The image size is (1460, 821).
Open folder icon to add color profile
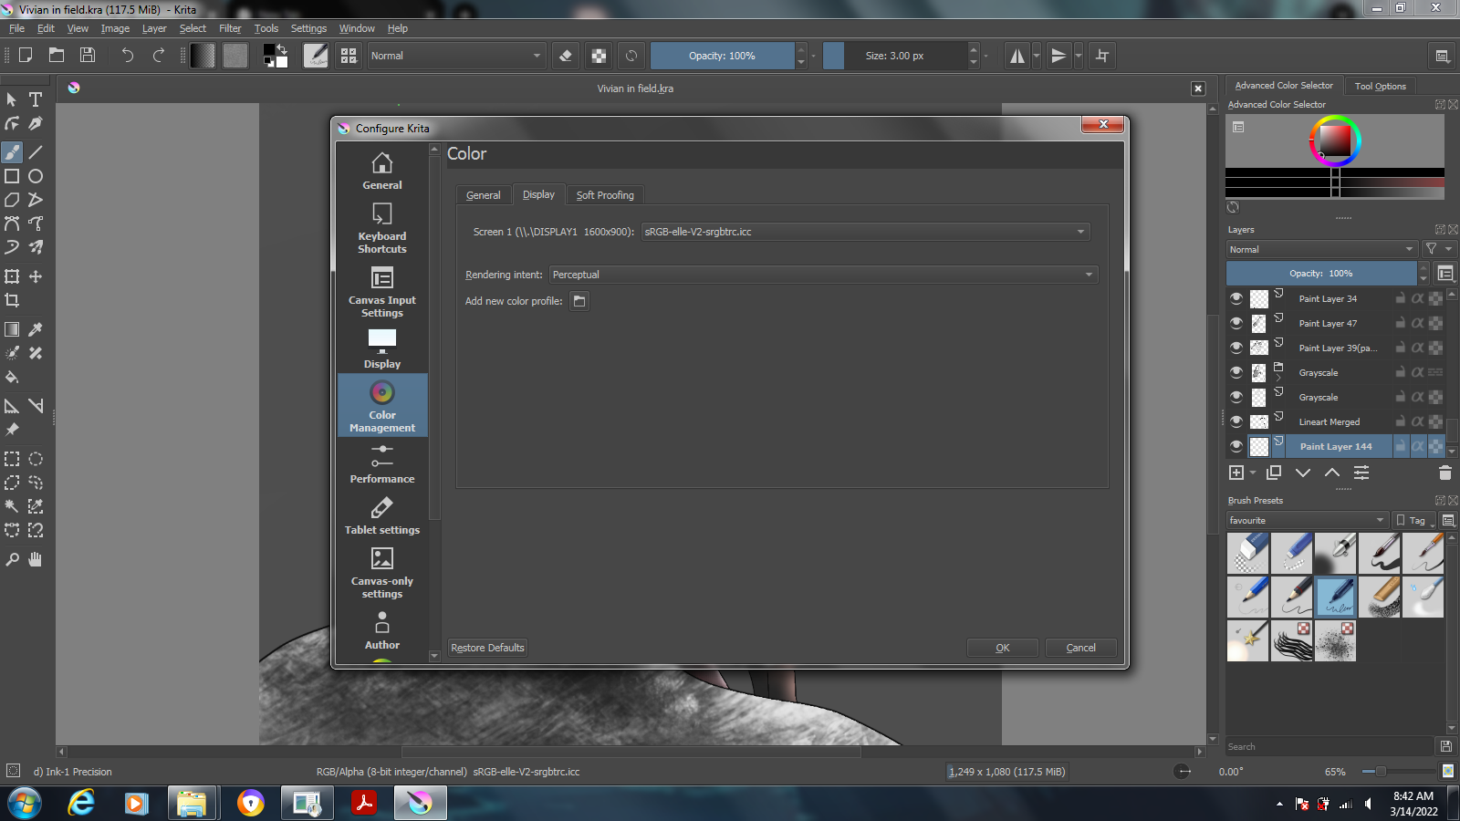pos(579,301)
